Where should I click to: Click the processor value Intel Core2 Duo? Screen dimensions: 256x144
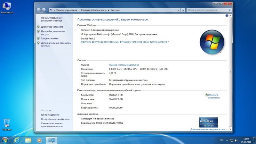[x=139, y=69]
